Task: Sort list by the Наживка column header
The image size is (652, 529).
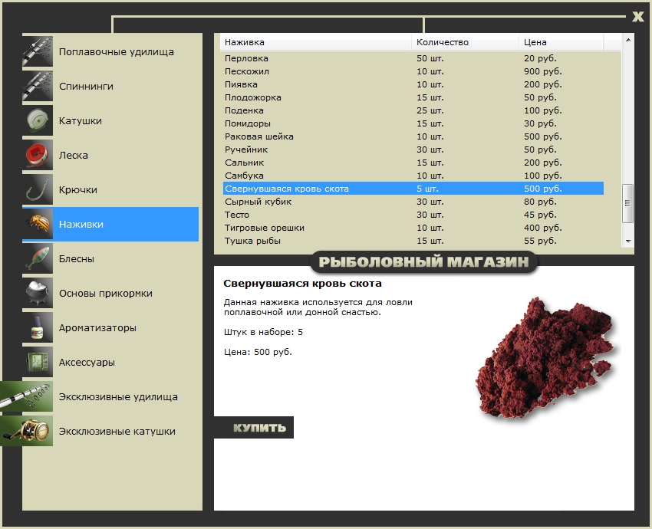Action: coord(315,42)
